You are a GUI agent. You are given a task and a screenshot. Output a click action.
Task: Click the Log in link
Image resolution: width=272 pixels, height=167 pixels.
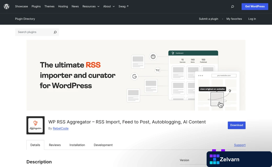252,19
